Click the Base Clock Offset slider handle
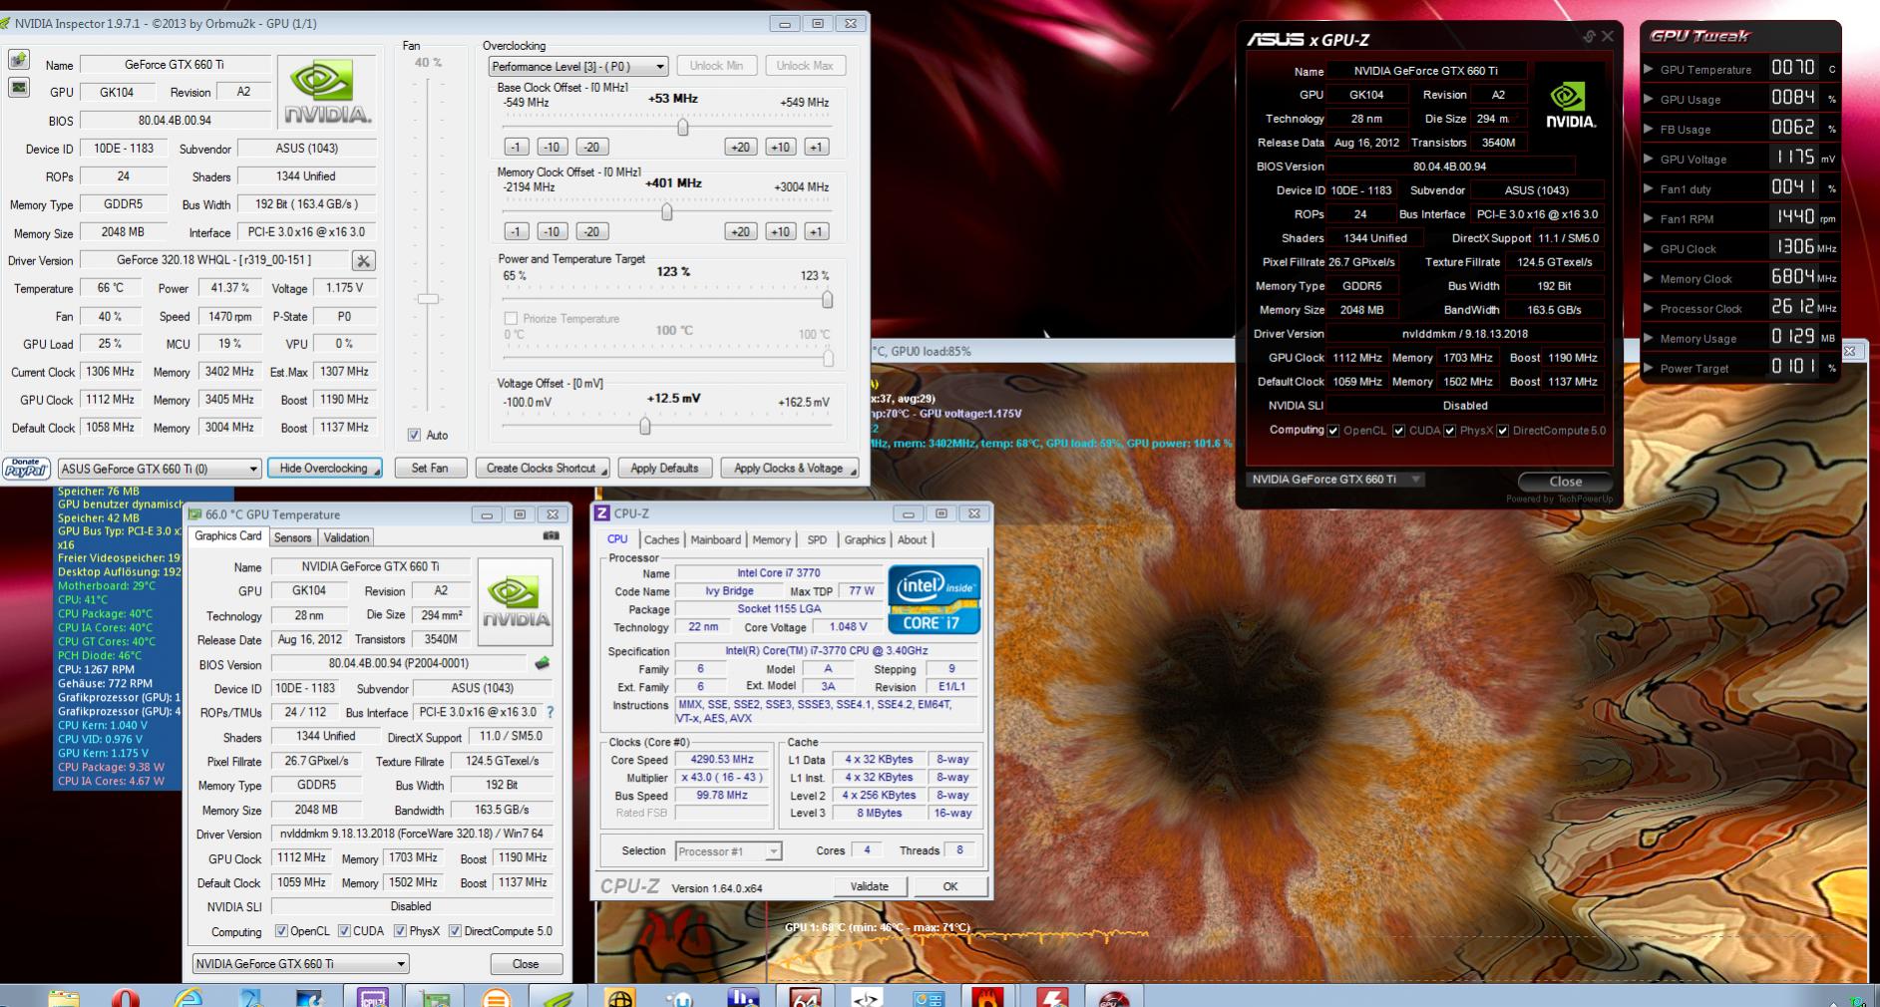The width and height of the screenshot is (1880, 1007). 683,127
